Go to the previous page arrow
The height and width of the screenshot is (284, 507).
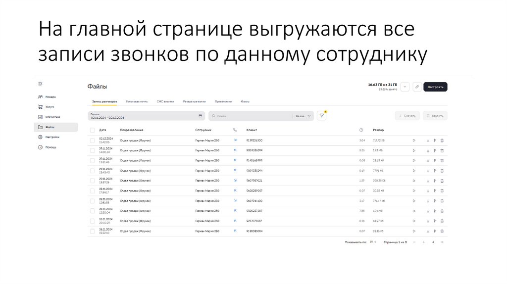[424, 242]
